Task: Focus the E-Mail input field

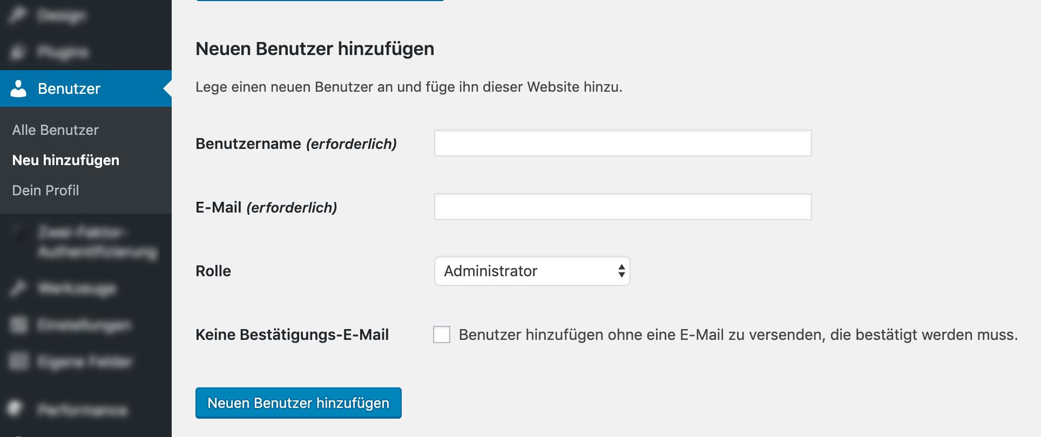Action: [623, 207]
